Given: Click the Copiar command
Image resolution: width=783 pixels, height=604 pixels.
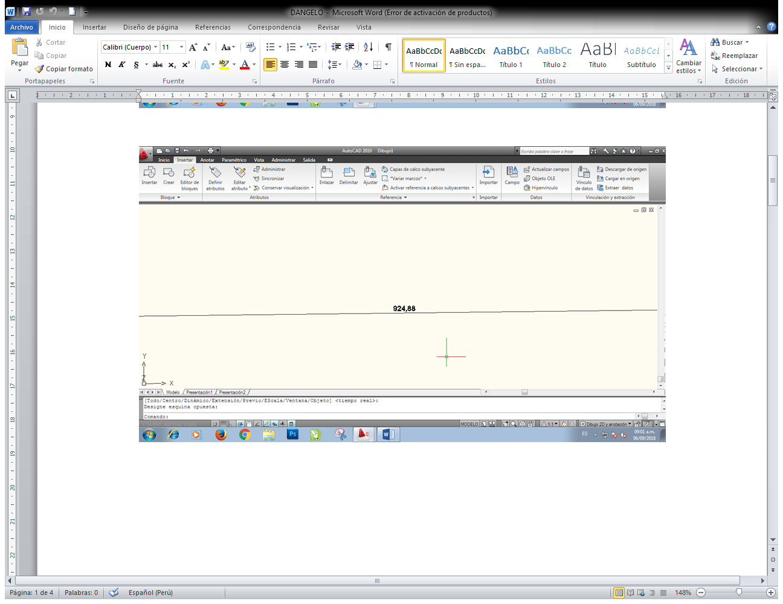Looking at the screenshot, I should 51,56.
